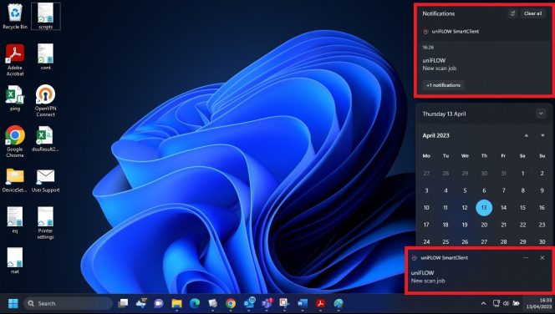Click the Thursday 13 April date header
The height and width of the screenshot is (314, 555).
tap(444, 114)
